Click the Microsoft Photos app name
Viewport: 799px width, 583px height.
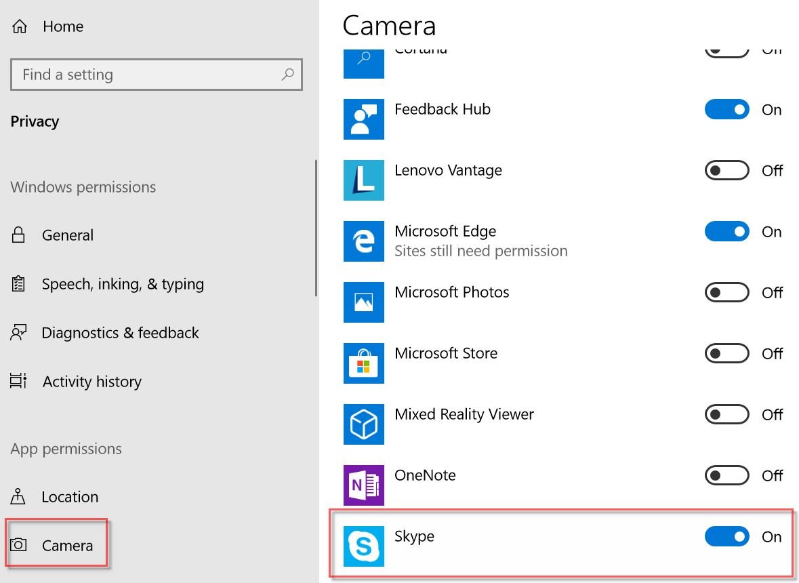pos(451,292)
